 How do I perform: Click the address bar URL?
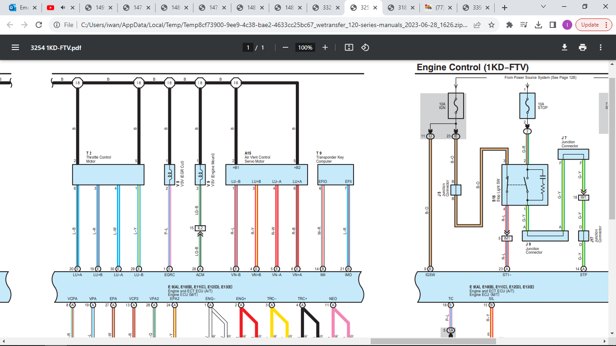point(274,25)
